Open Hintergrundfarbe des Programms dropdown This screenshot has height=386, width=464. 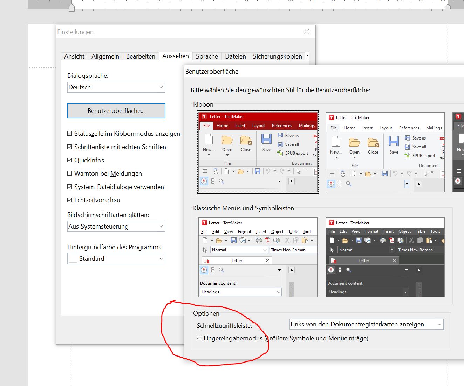pos(116,259)
